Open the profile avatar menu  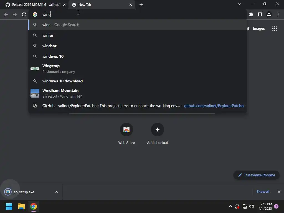click(269, 14)
